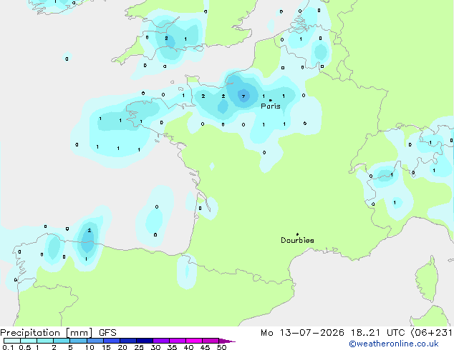Click the legend label '0.1'
Viewport: 454px width, 350px height.
pyautogui.click(x=8, y=347)
